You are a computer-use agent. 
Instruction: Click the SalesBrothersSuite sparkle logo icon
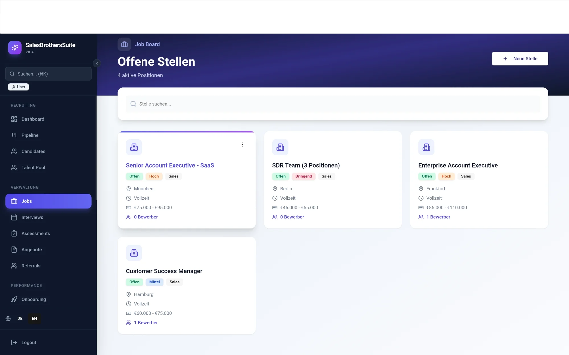click(15, 48)
